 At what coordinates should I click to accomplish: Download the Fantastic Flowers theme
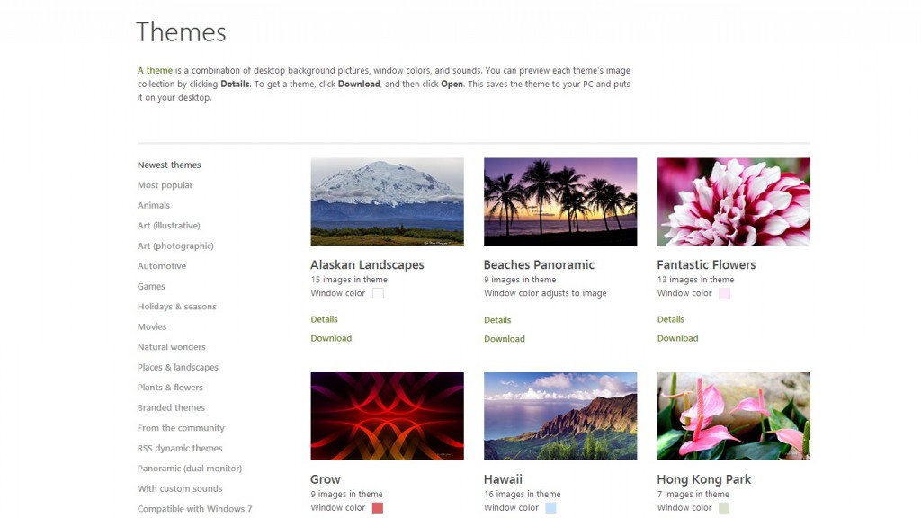pos(677,339)
